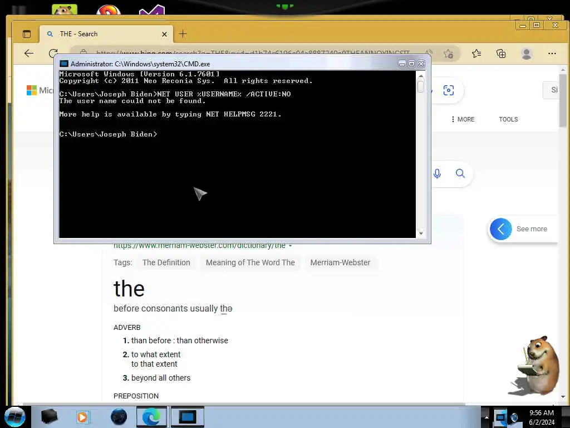Image resolution: width=570 pixels, height=428 pixels.
Task: Start Bing visual search
Action: [448, 90]
